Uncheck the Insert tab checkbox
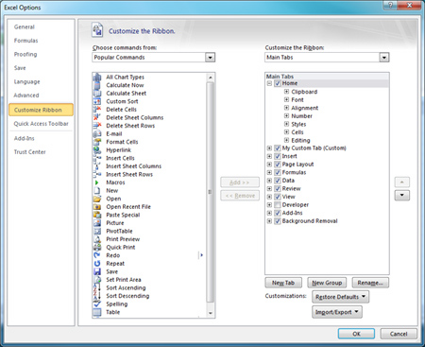The height and width of the screenshot is (347, 425). click(278, 156)
